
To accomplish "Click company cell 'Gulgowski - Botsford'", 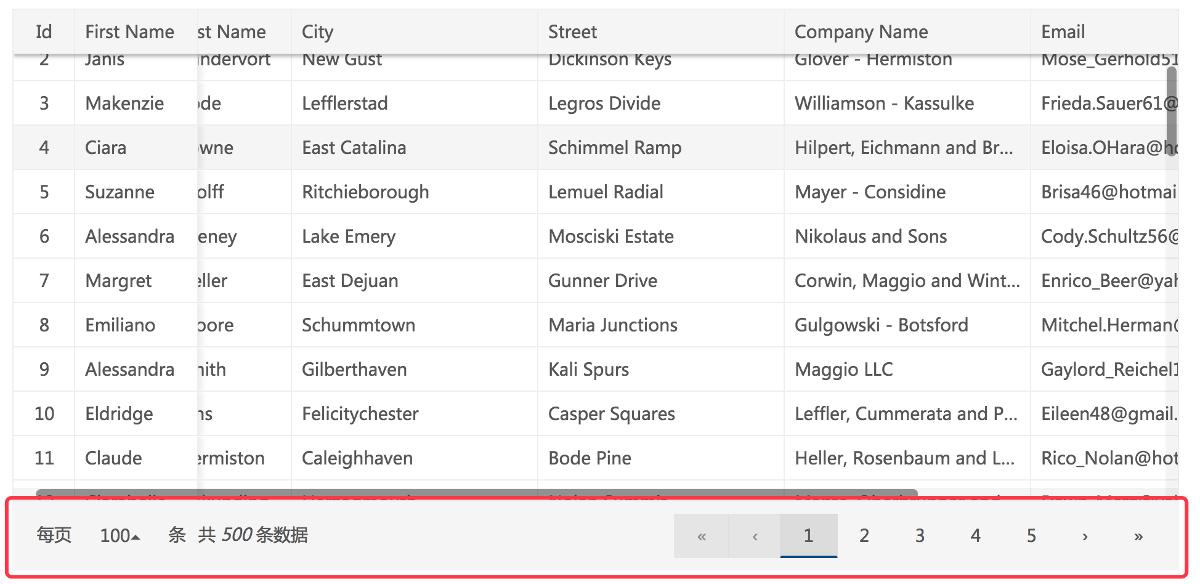I will pos(907,325).
